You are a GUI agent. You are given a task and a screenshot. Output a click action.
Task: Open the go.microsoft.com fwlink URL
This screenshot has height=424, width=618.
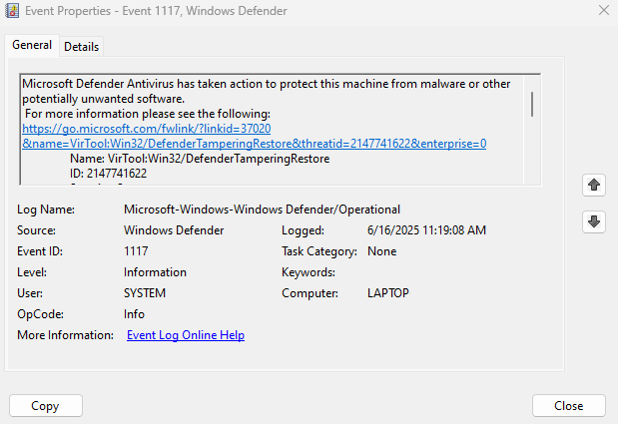coord(146,129)
